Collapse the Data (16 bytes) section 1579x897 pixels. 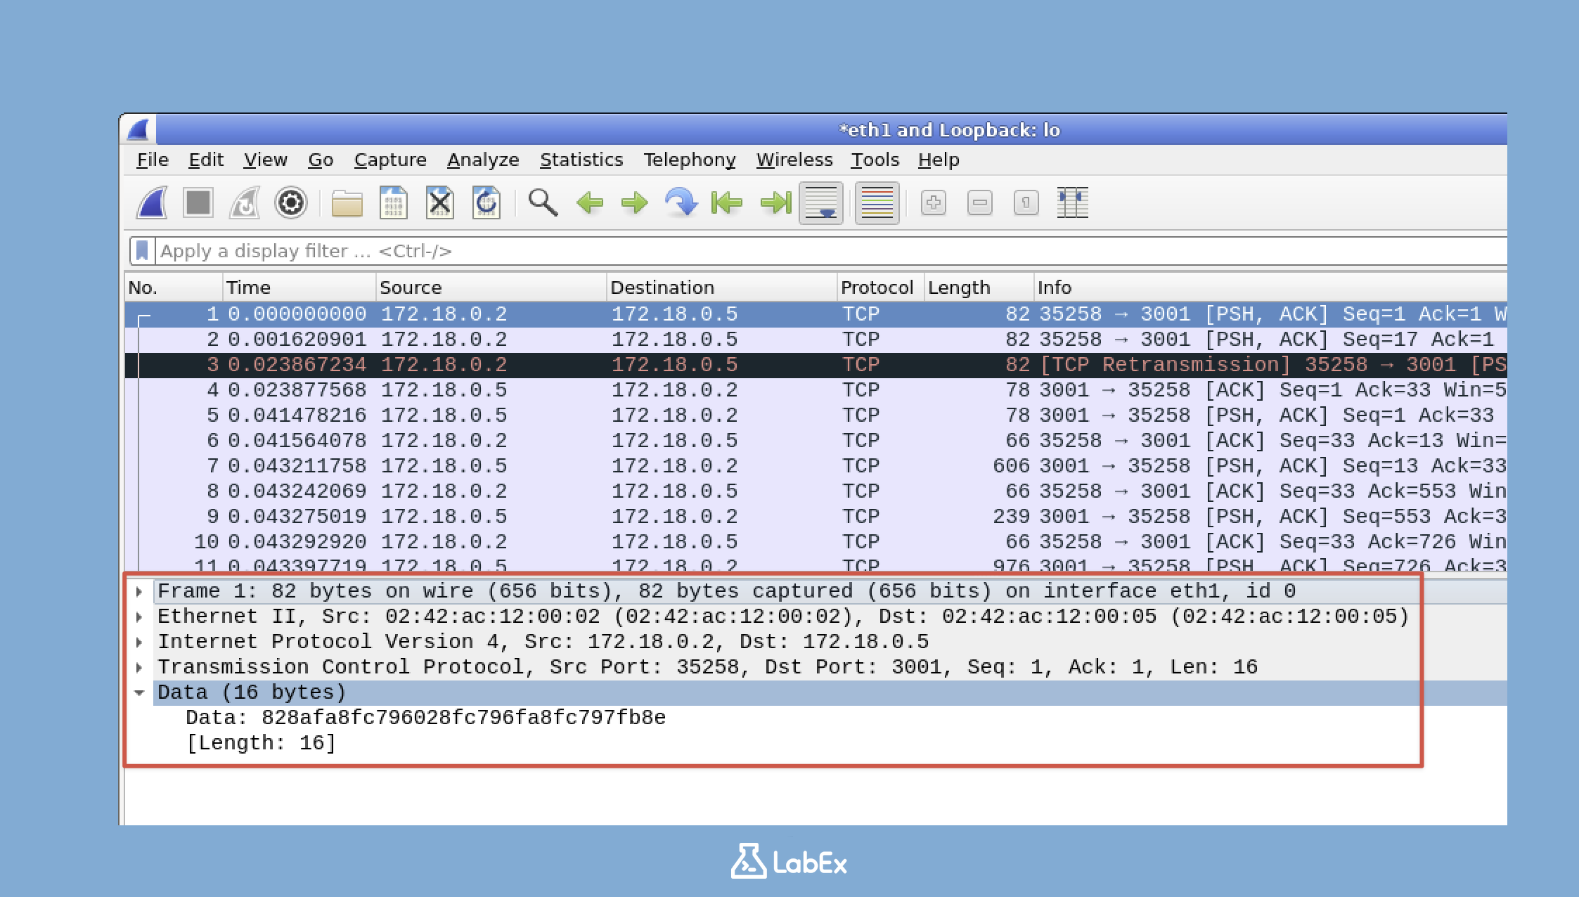[x=139, y=692]
